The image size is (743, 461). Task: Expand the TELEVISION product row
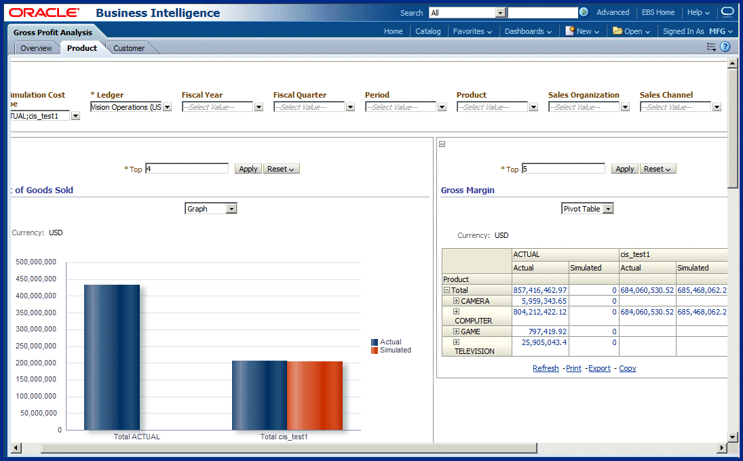click(x=456, y=342)
